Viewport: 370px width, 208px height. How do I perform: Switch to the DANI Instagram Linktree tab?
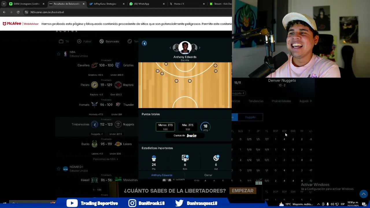click(26, 4)
